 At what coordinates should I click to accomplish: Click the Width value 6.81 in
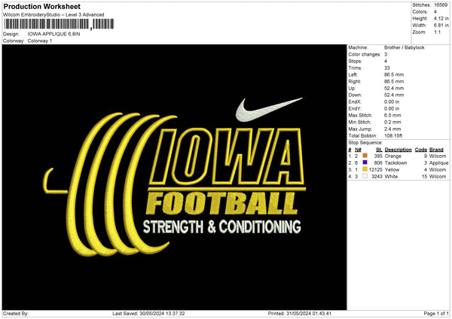441,26
